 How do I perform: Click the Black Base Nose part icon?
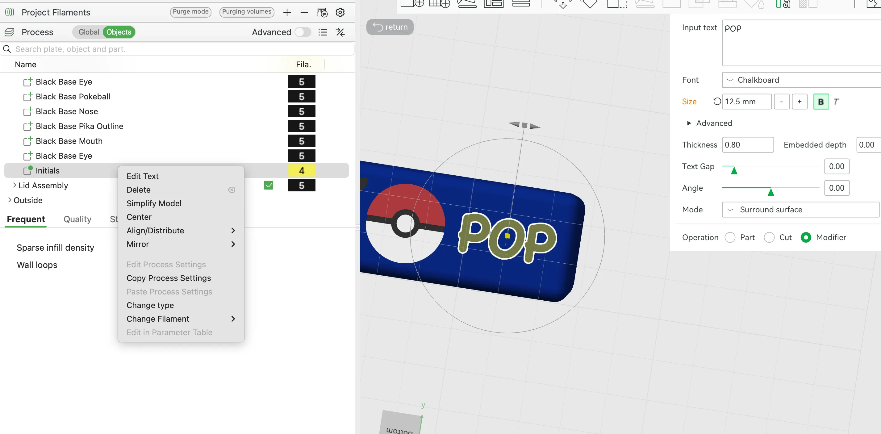click(28, 111)
